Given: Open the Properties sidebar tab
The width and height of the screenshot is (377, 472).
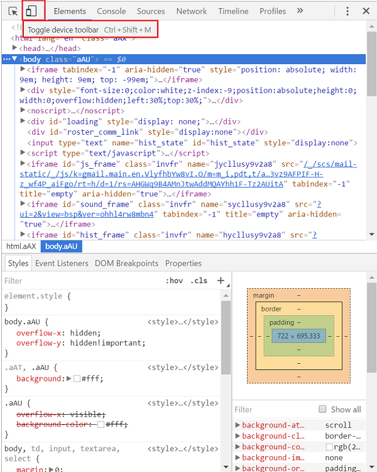Looking at the screenshot, I should click(183, 264).
